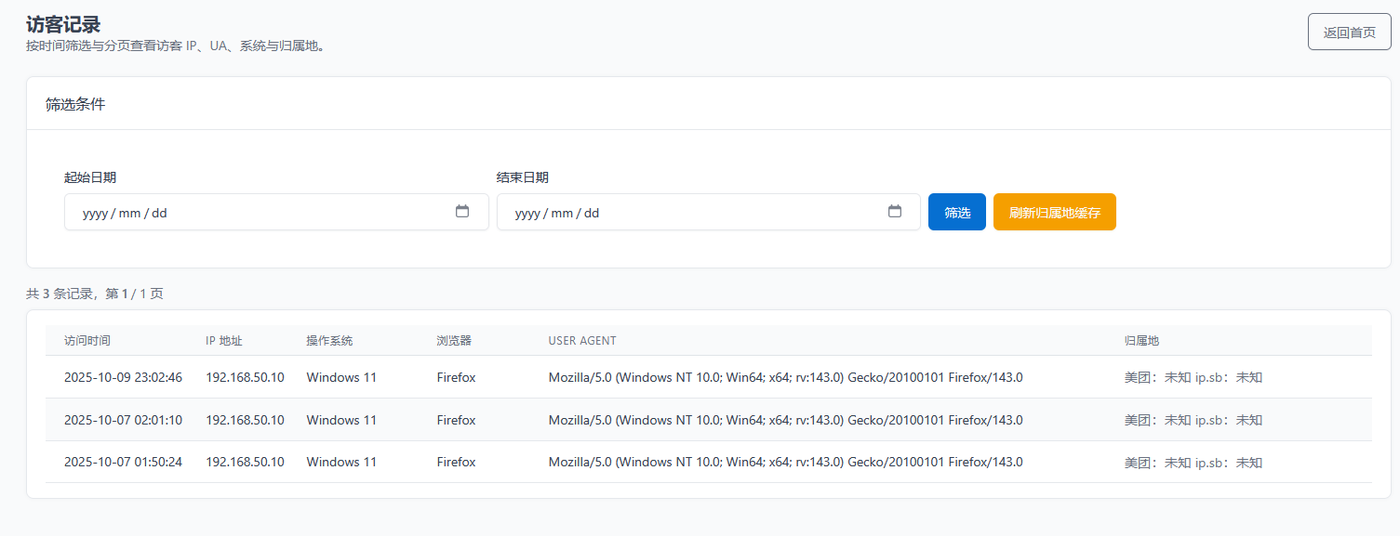Focus the 起始日期 date input field
The image size is (1400, 536).
(x=260, y=213)
